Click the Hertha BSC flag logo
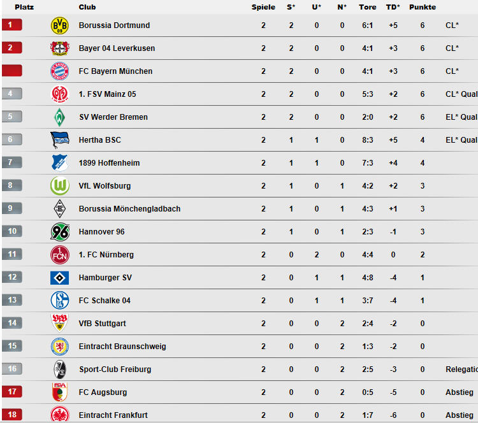 (59, 140)
